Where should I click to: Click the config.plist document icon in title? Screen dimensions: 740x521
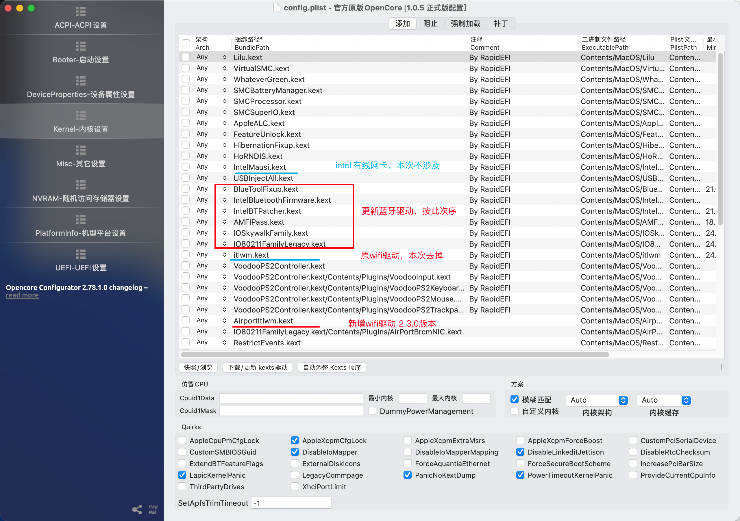click(277, 8)
